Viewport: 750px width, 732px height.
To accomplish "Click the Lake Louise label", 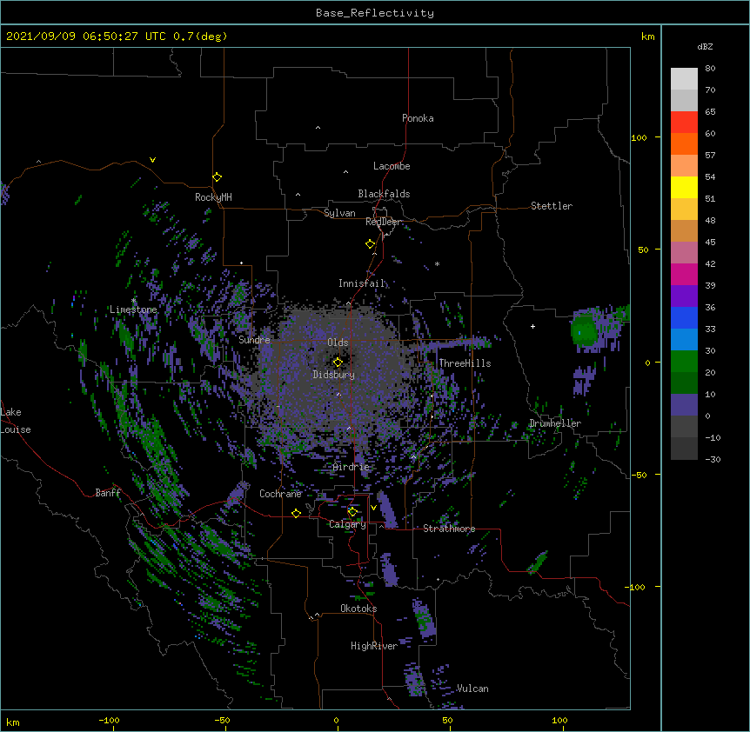I will click(x=16, y=421).
